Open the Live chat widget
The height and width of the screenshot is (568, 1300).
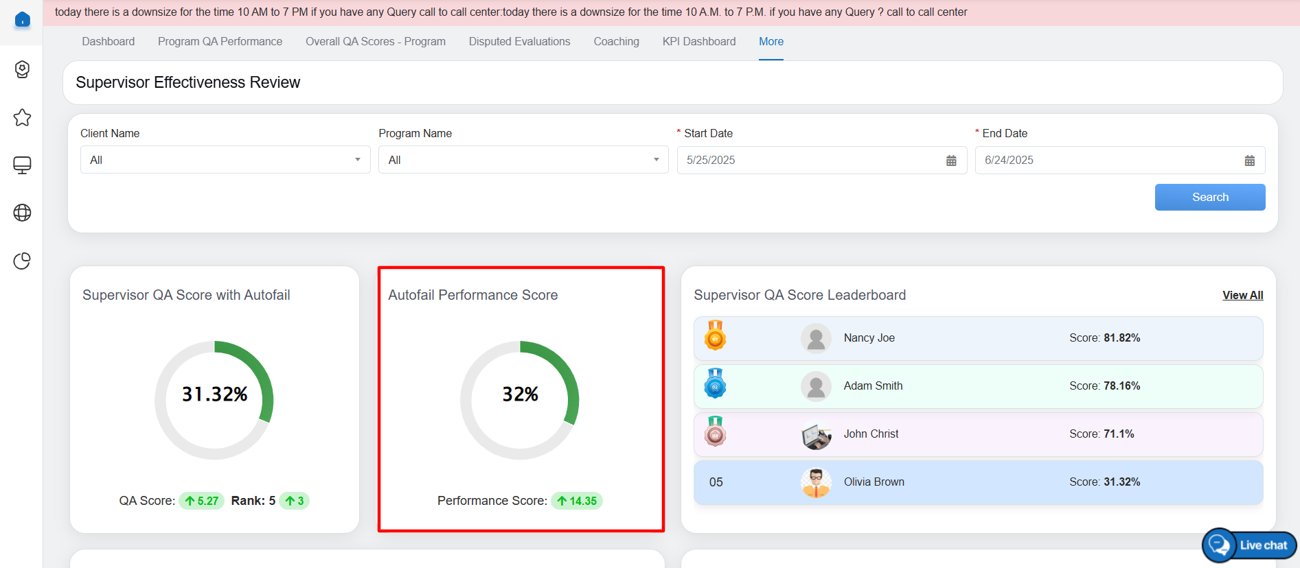(1249, 545)
